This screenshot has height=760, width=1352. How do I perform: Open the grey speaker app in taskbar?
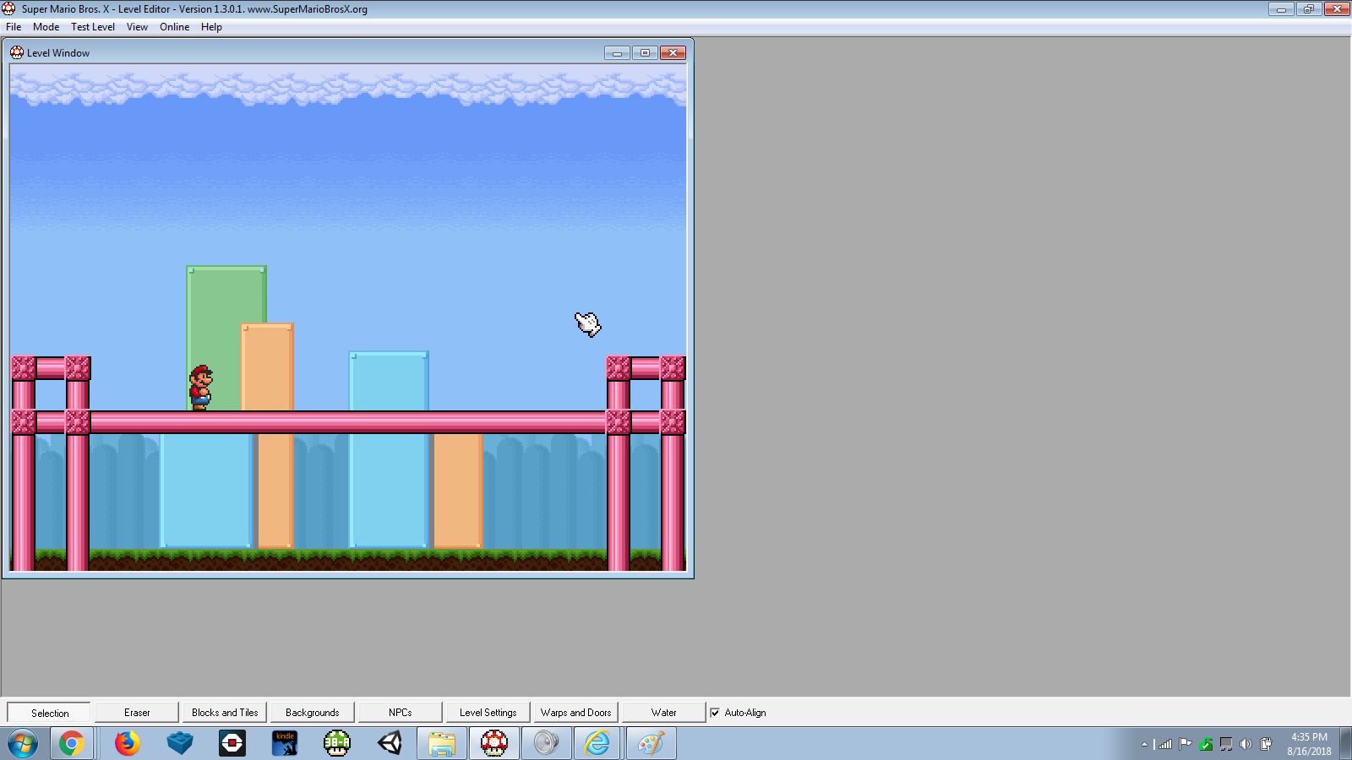[547, 744]
